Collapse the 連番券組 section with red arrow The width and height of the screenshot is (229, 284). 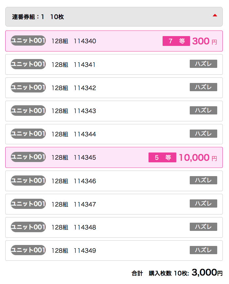click(215, 15)
